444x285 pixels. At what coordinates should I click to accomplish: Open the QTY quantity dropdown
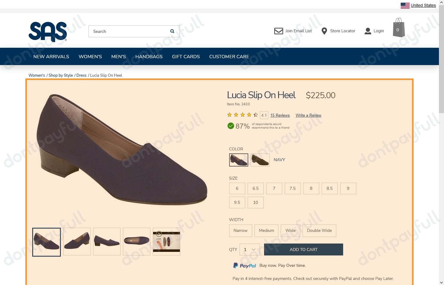click(x=249, y=249)
